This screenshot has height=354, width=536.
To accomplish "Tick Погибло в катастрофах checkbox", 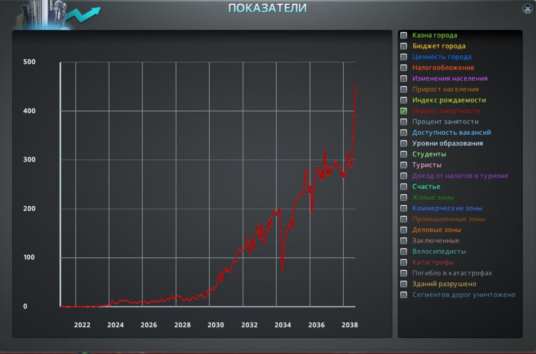I will tap(404, 273).
